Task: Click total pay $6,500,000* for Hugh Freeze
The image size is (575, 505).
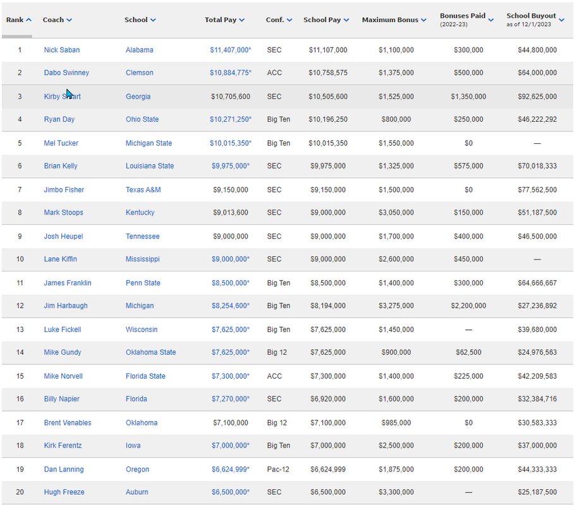Action: click(x=230, y=492)
